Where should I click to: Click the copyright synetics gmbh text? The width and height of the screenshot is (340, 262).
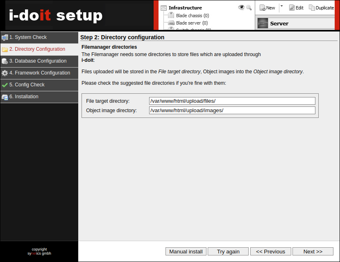click(39, 251)
